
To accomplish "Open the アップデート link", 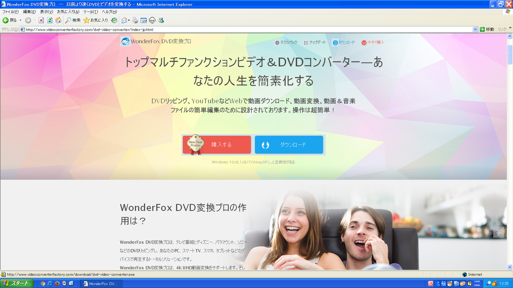I will pos(318,42).
